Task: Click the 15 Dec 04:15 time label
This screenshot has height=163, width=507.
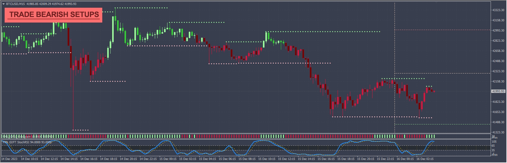Action: (x=207, y=159)
